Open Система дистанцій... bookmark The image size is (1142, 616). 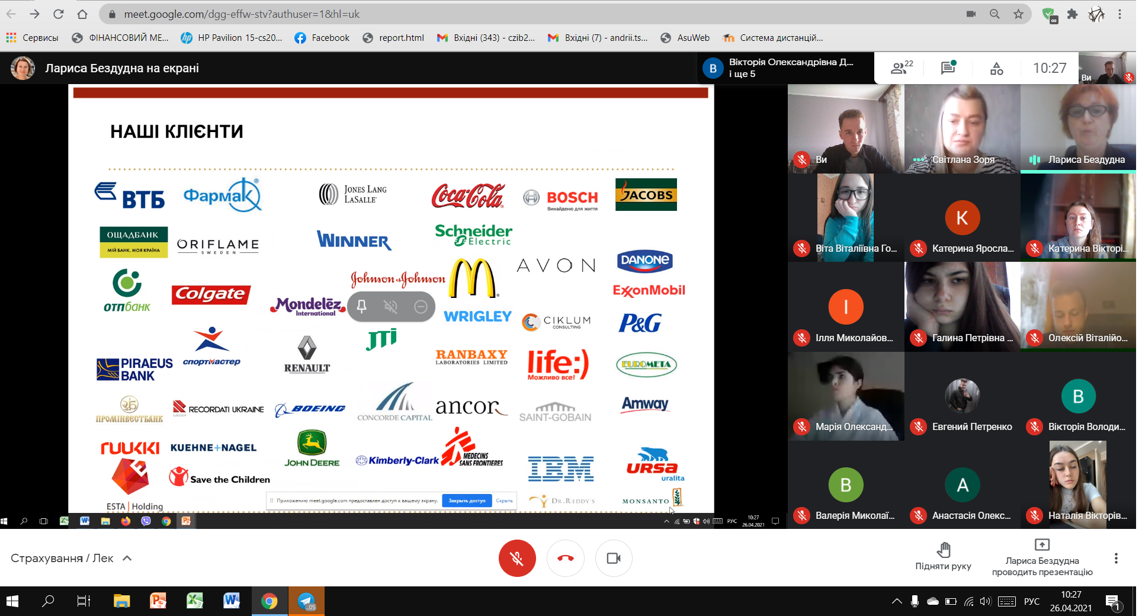pyautogui.click(x=773, y=38)
